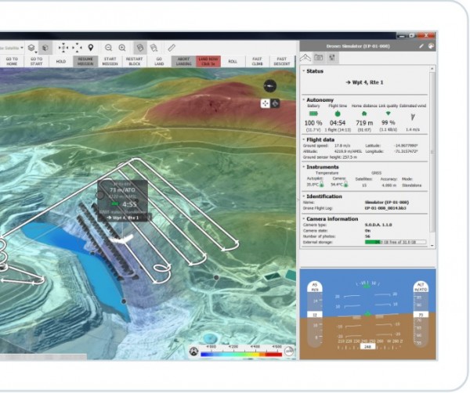This screenshot has width=470, height=393.
Task: Click the colored drone selector icon in header
Action: pyautogui.click(x=431, y=46)
